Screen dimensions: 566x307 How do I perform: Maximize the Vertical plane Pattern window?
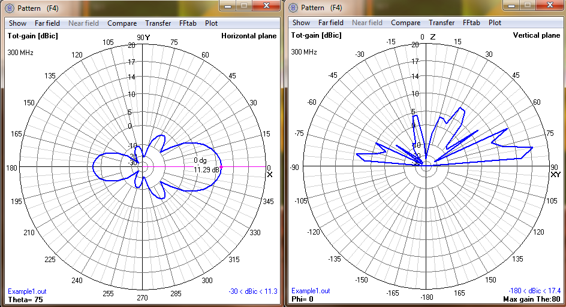point(528,5)
